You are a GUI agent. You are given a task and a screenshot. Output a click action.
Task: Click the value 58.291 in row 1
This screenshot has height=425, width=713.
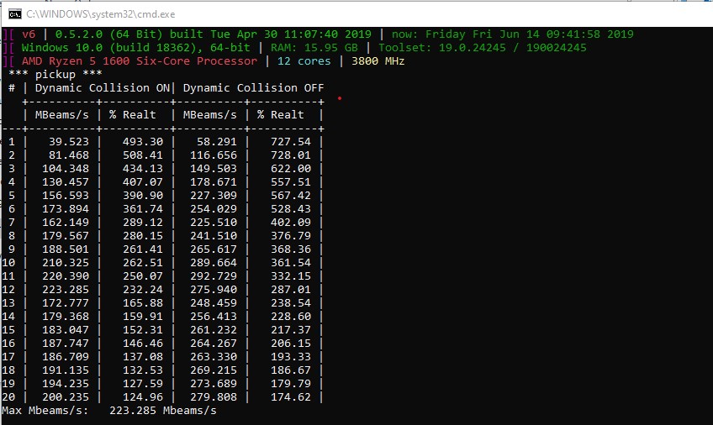216,142
